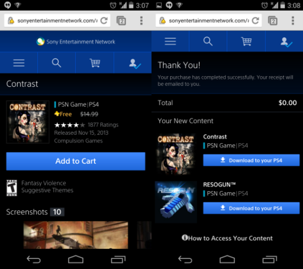Open account profile icon in left phone
Image resolution: width=303 pixels, height=269 pixels.
(x=135, y=64)
